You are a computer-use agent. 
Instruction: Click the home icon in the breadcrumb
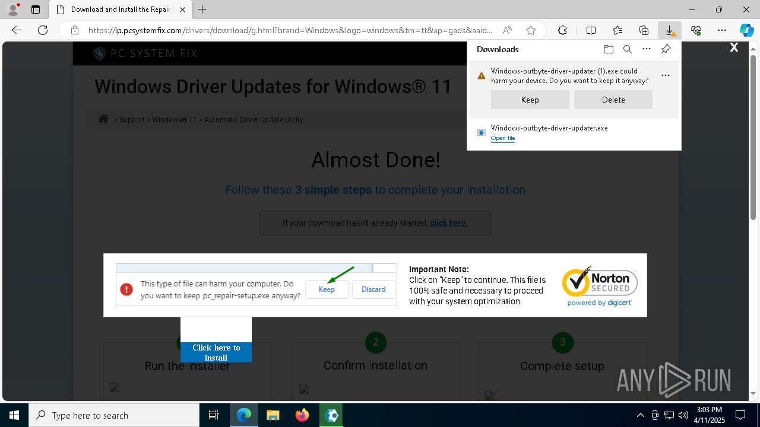click(x=103, y=119)
